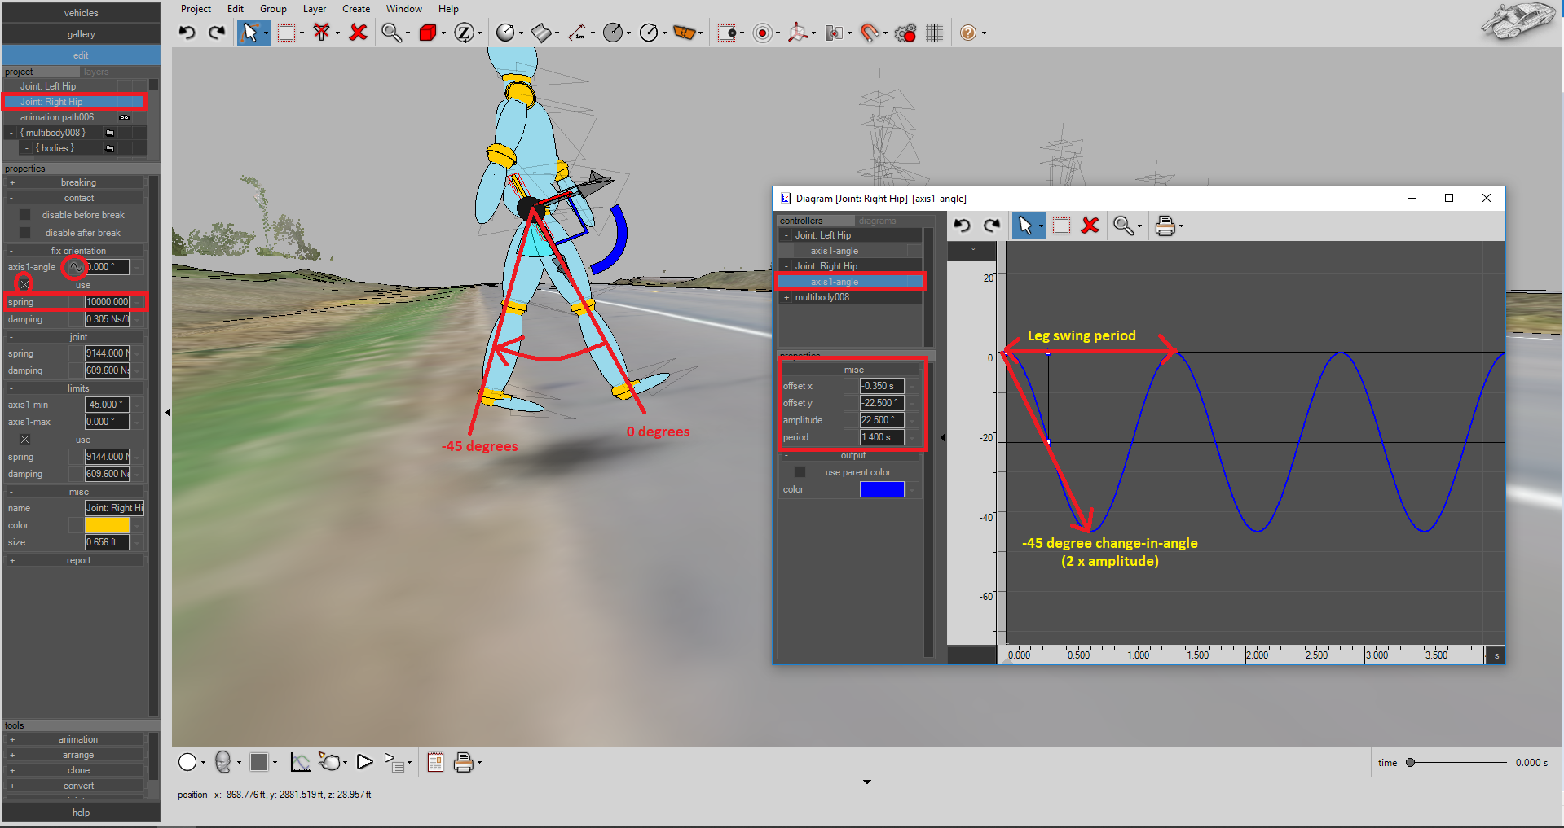This screenshot has height=828, width=1564.
Task: Click the red X delete icon in Diagram window
Action: click(1090, 226)
